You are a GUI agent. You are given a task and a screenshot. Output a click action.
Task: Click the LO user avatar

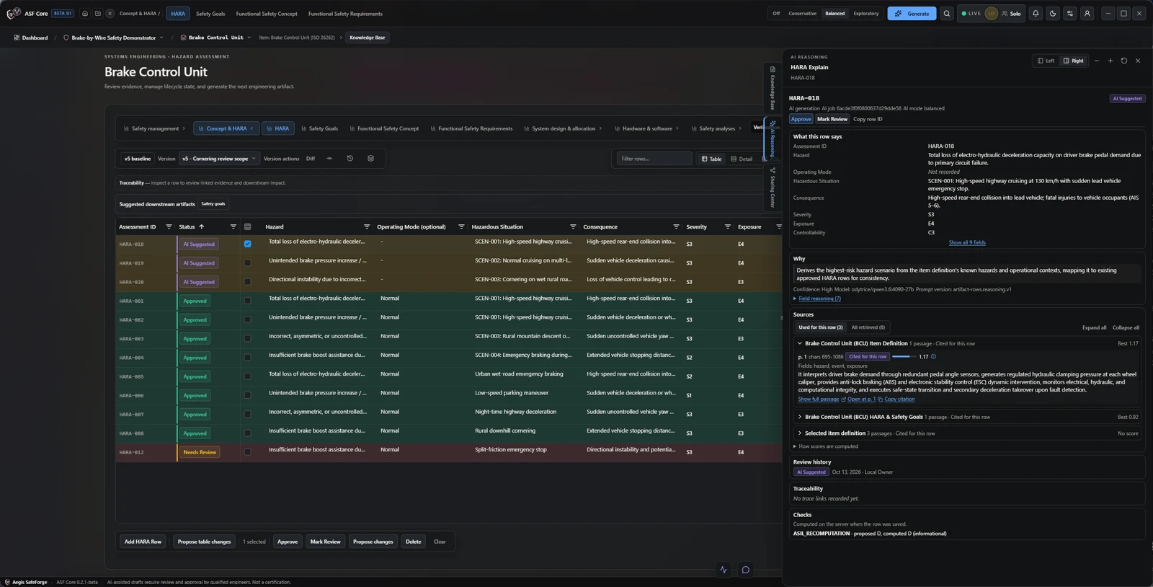point(992,14)
